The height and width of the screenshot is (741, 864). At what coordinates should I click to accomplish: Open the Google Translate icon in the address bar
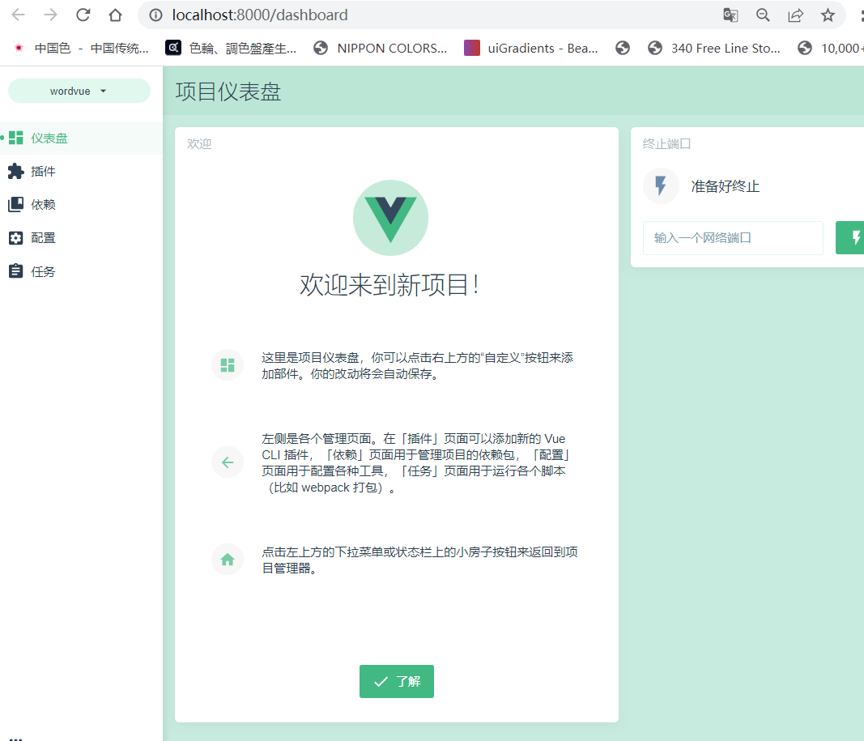pos(730,15)
